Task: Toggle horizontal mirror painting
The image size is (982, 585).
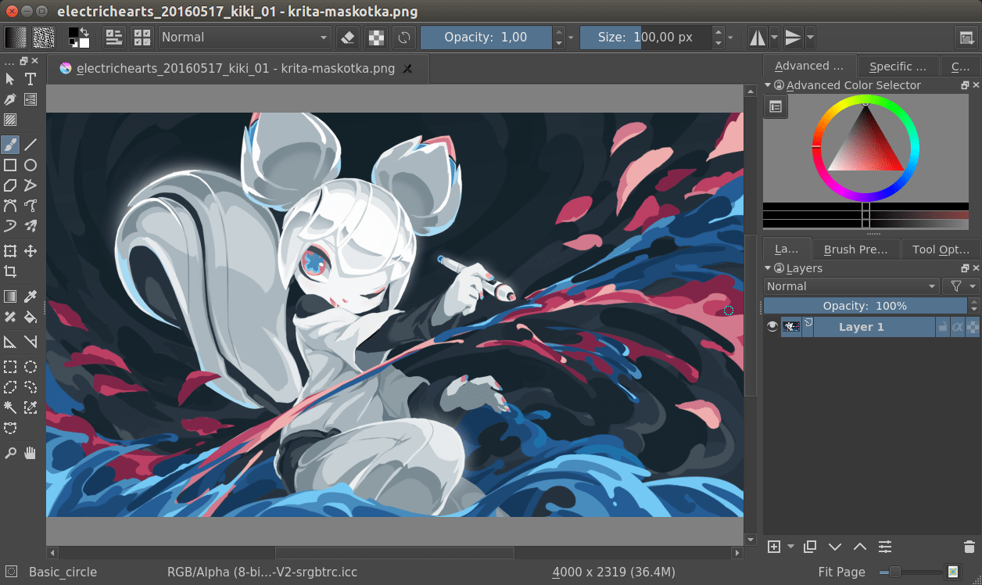Action: 757,37
